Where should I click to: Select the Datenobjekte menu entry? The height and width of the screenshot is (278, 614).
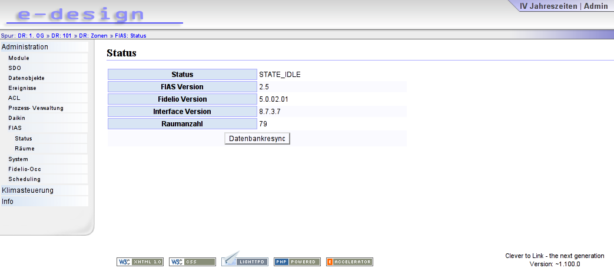pos(26,78)
